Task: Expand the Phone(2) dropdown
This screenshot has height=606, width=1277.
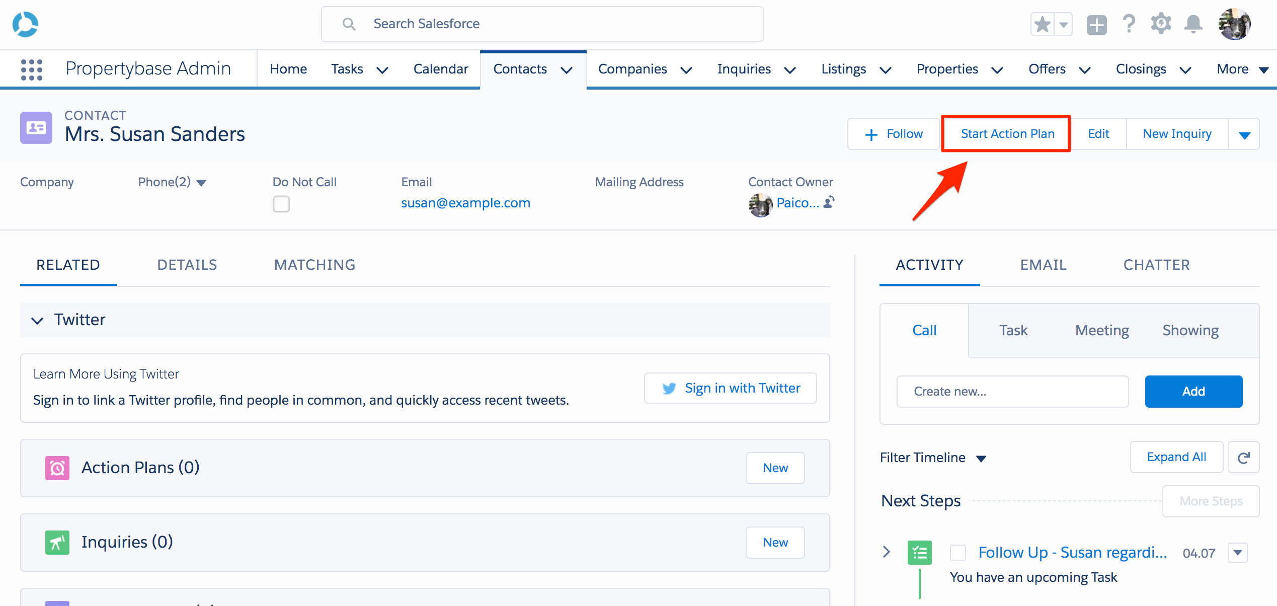Action: tap(201, 183)
